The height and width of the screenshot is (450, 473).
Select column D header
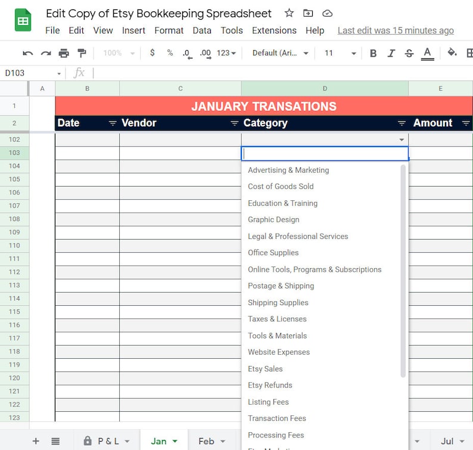coord(325,88)
